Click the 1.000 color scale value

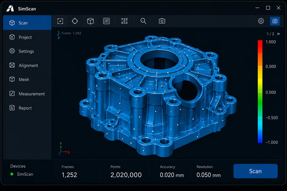click(x=271, y=42)
